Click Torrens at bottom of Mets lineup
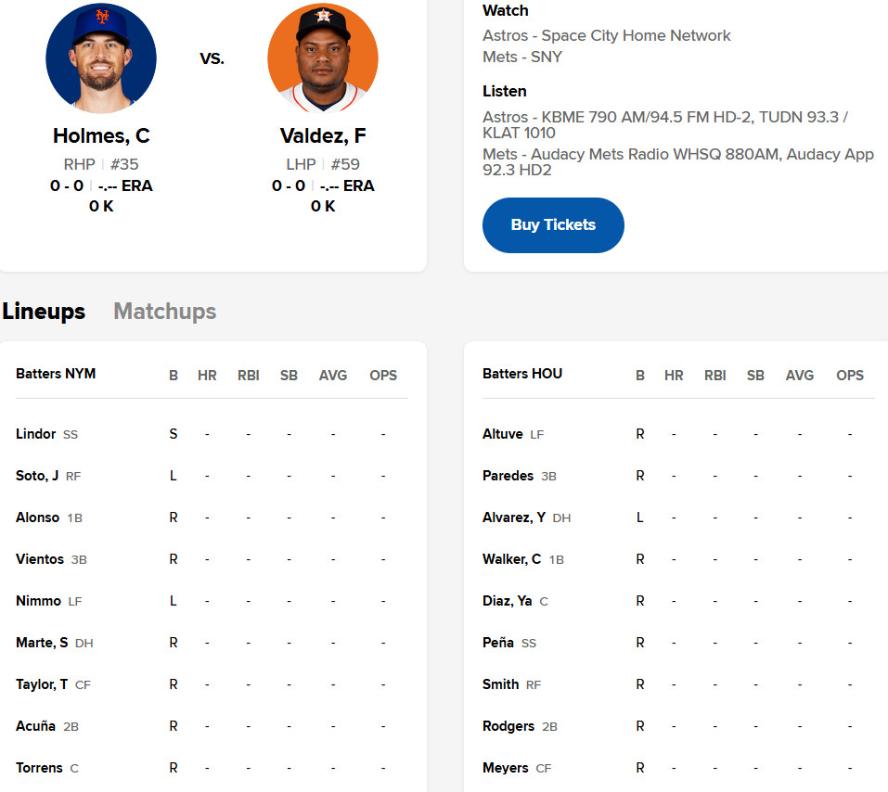The height and width of the screenshot is (792, 888). tap(41, 767)
